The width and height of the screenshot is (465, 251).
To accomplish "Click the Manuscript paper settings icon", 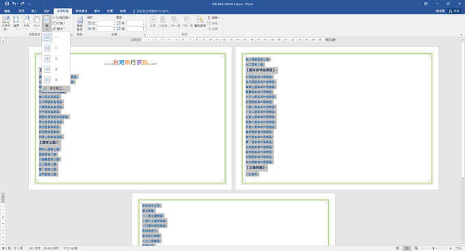I will (79, 23).
